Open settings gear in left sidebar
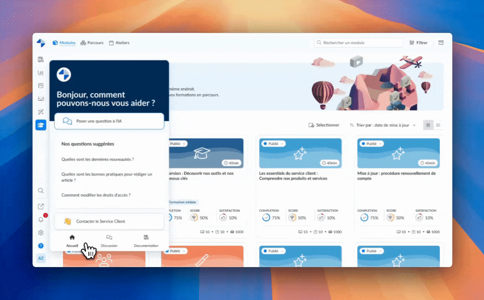 pyautogui.click(x=41, y=232)
